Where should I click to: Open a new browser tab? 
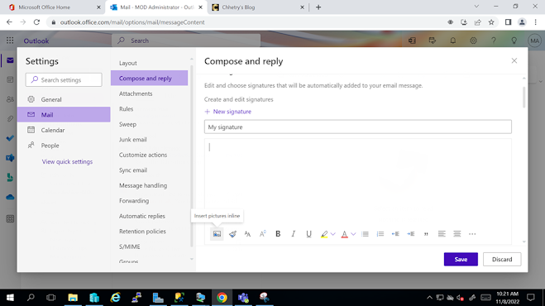pyautogui.click(x=318, y=7)
